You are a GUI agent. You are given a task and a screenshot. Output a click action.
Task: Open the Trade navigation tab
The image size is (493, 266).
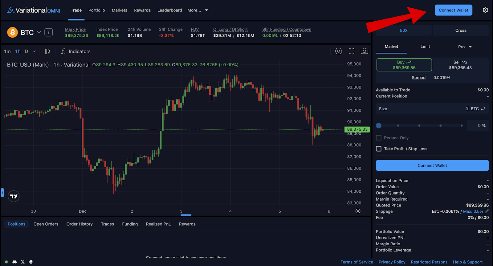coord(76,10)
